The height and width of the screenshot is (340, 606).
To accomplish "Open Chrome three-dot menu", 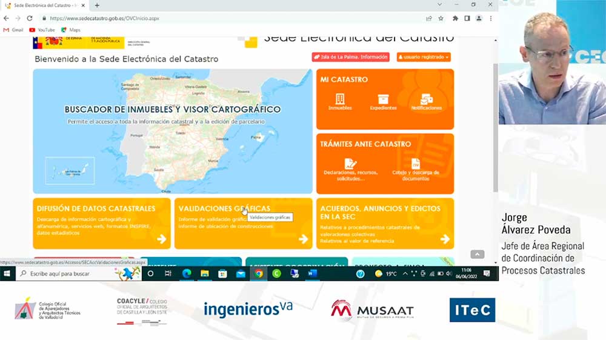I will click(x=491, y=18).
